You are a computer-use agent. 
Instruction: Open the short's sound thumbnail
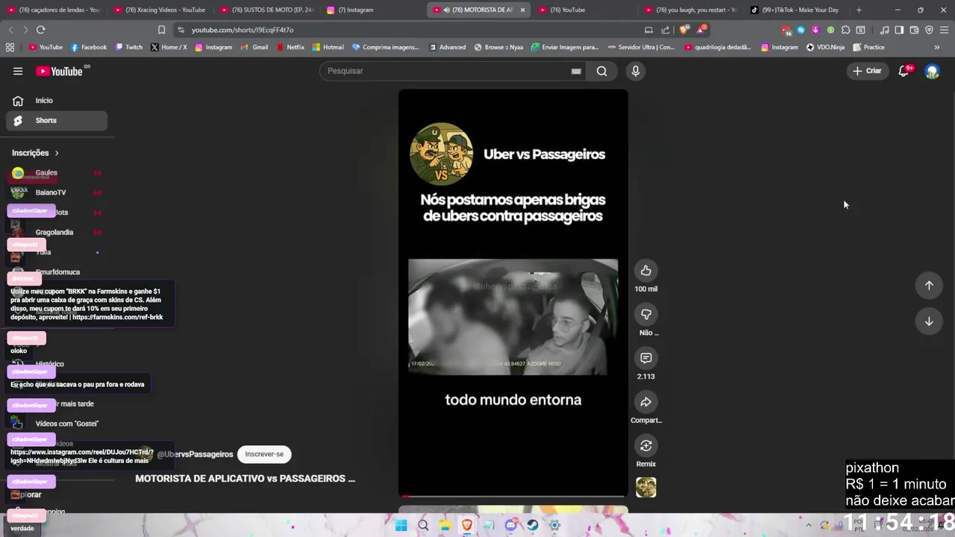[x=646, y=488]
